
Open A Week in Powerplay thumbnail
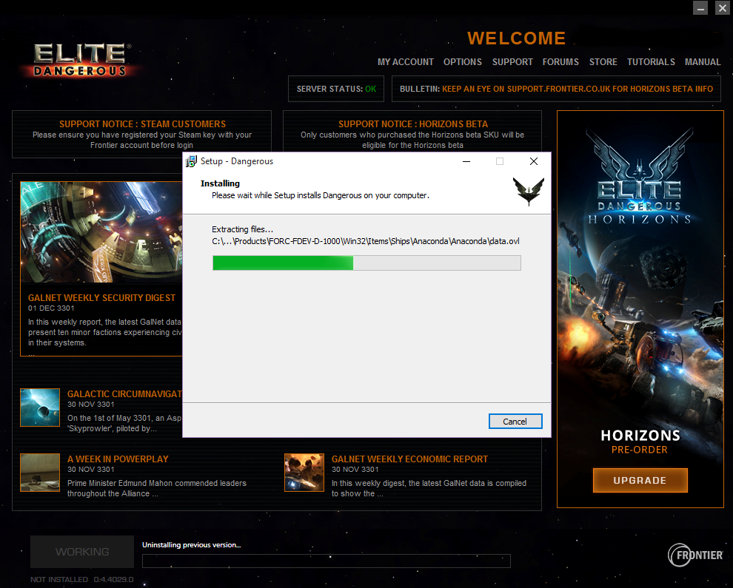(40, 473)
